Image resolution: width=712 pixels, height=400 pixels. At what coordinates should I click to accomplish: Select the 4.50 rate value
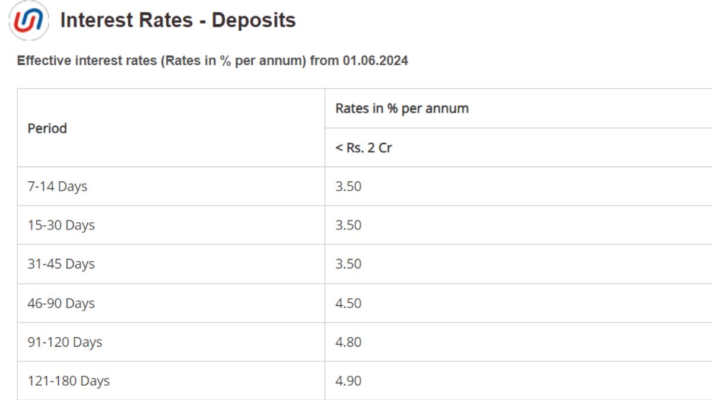point(348,303)
